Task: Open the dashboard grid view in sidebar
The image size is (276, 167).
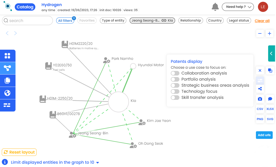Action: [8, 56]
